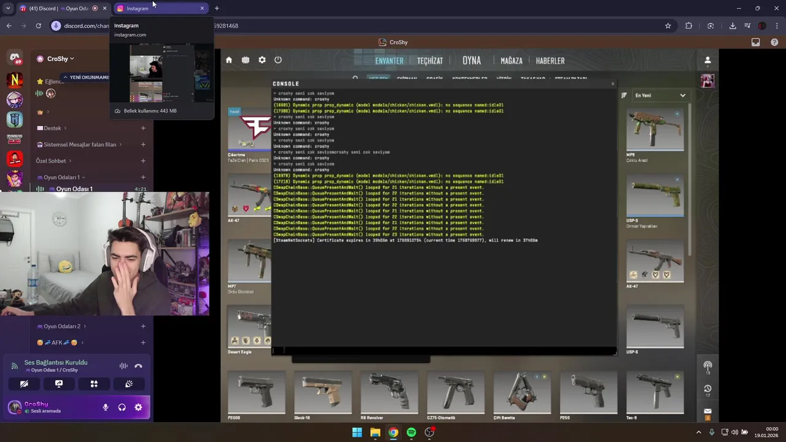Switch to TEÇHİZAT tab
This screenshot has height=442, width=786.
[430, 61]
